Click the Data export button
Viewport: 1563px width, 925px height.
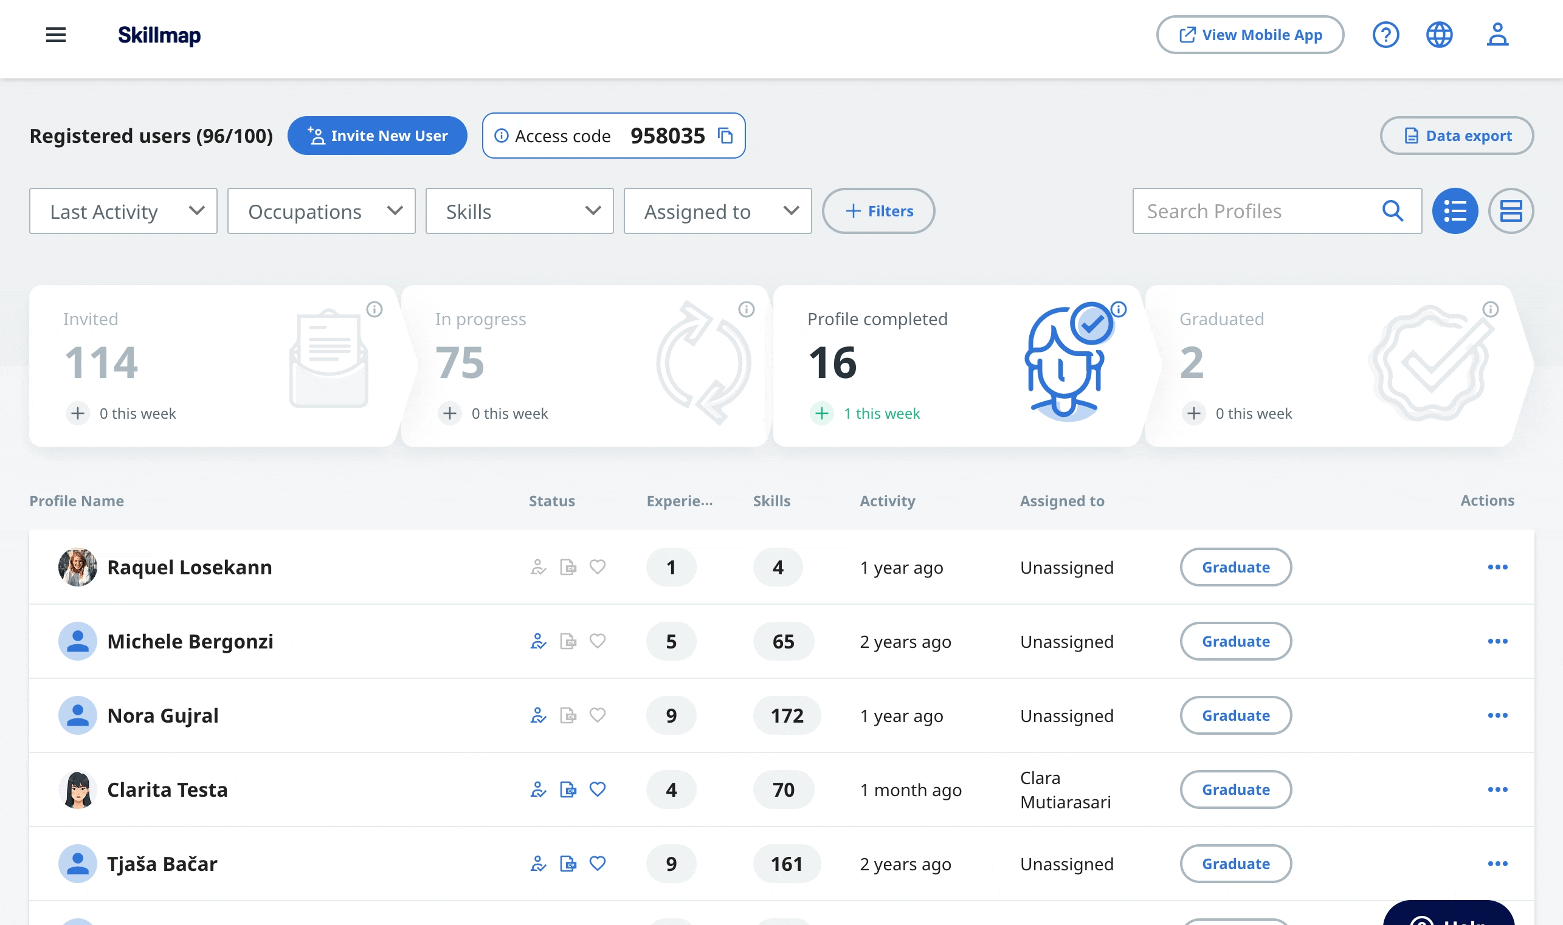tap(1457, 136)
